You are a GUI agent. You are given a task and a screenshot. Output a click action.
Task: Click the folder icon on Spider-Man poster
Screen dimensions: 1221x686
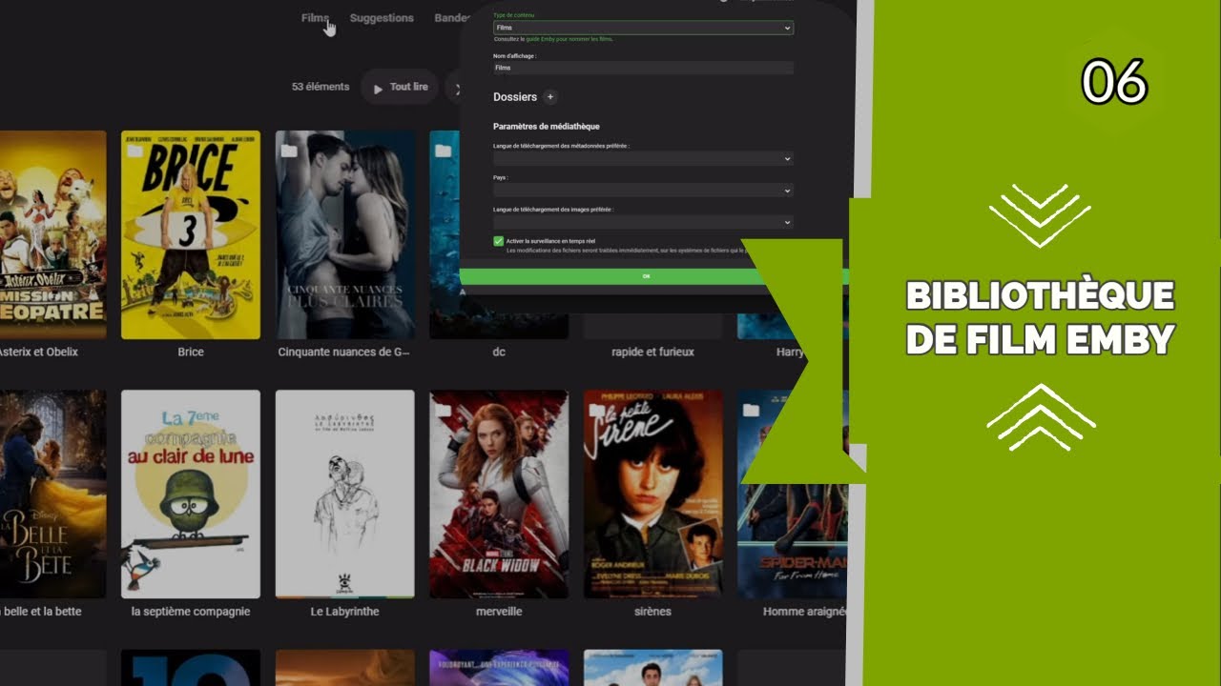pos(751,411)
